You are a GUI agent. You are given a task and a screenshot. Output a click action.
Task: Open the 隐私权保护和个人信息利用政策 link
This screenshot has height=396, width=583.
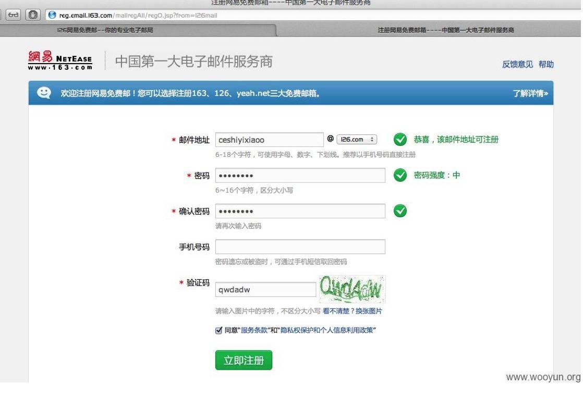click(x=326, y=330)
